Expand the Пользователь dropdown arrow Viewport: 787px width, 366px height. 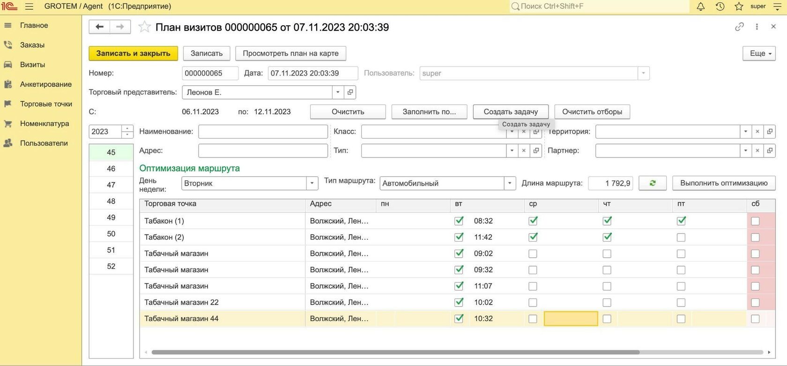pos(644,73)
